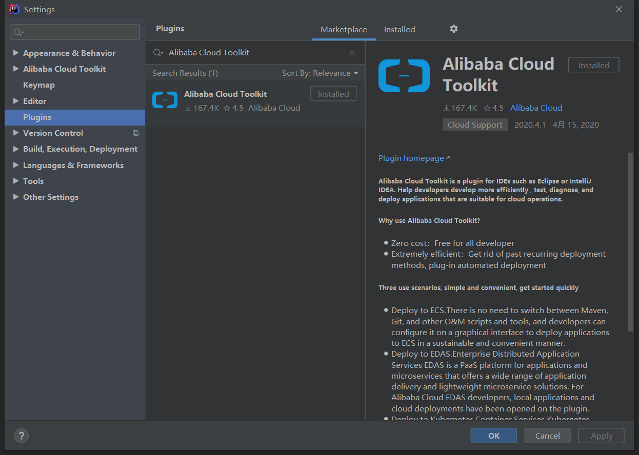Switch to the Marketplace tab
639x455 pixels.
[x=344, y=29]
